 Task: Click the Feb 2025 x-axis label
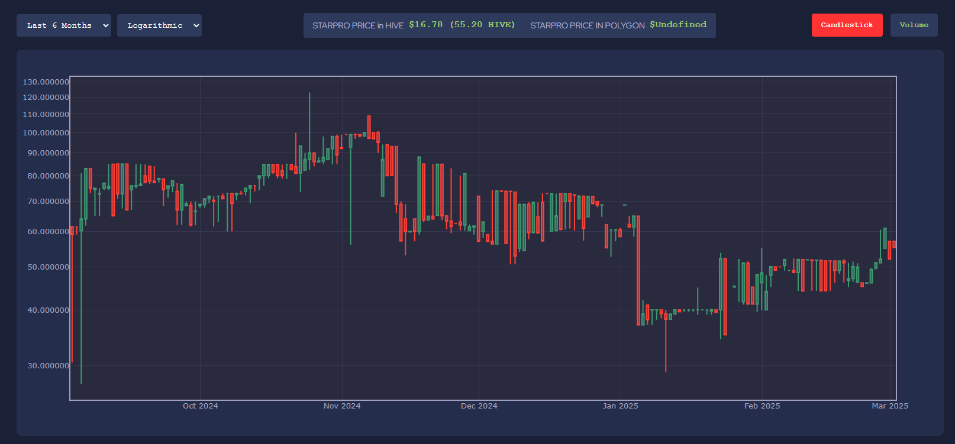coord(762,406)
